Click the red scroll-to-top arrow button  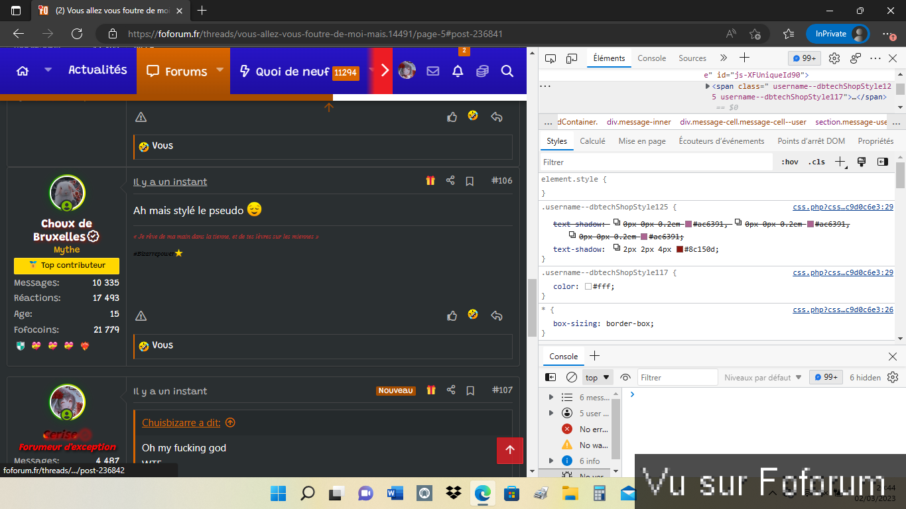[x=510, y=450]
